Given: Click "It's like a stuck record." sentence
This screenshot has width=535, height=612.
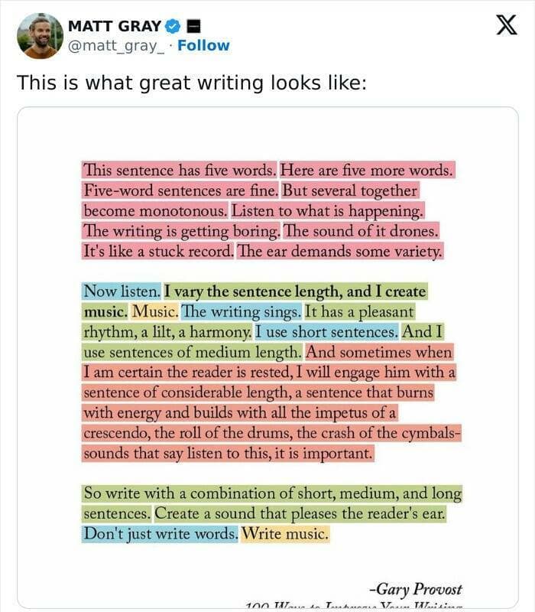Looking at the screenshot, I should [157, 252].
